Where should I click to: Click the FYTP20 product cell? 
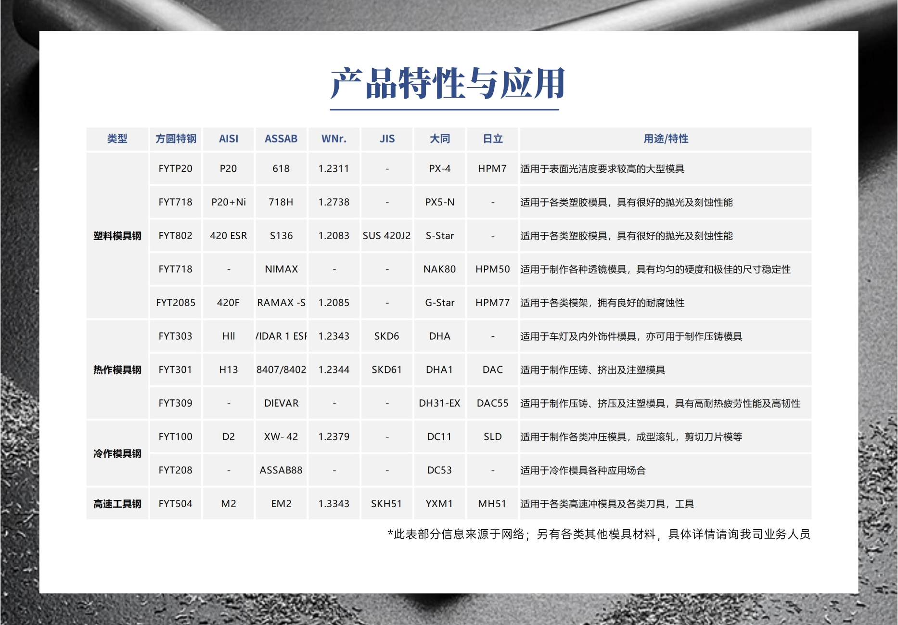176,169
